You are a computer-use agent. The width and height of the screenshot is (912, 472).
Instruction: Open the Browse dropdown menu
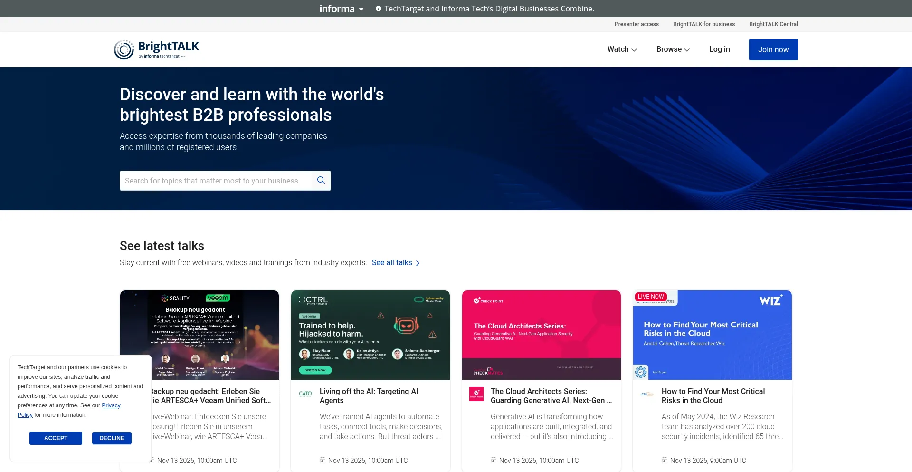pos(673,49)
